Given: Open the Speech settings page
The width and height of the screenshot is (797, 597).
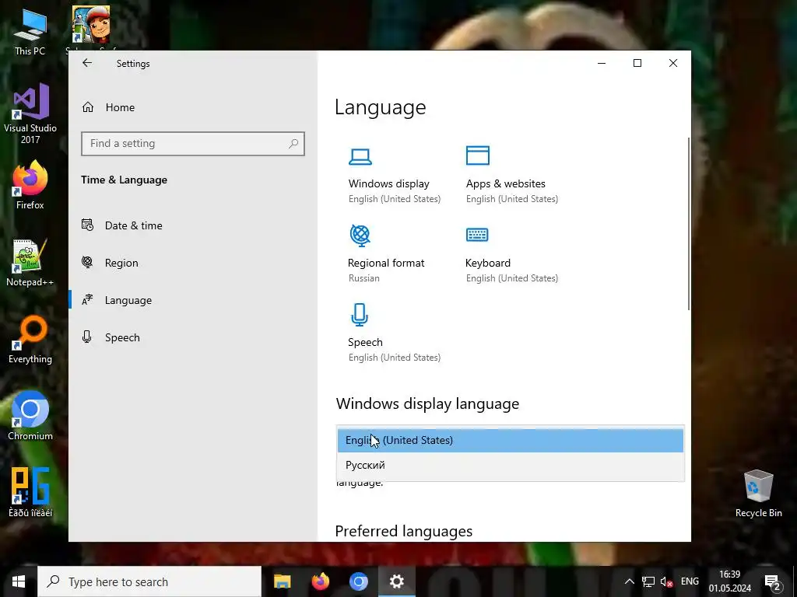Looking at the screenshot, I should [x=122, y=337].
